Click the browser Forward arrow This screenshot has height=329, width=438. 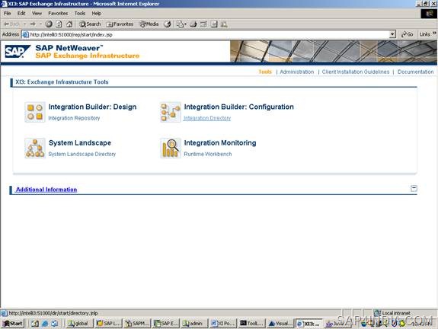[x=33, y=24]
